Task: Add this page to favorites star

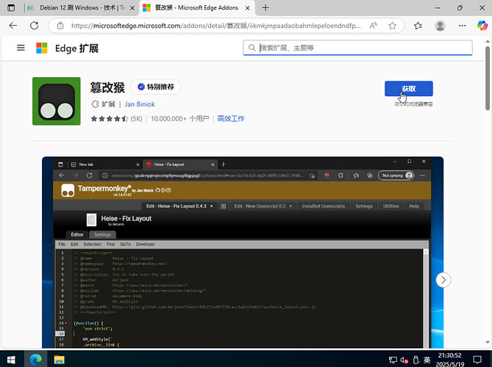Action: coord(392,26)
